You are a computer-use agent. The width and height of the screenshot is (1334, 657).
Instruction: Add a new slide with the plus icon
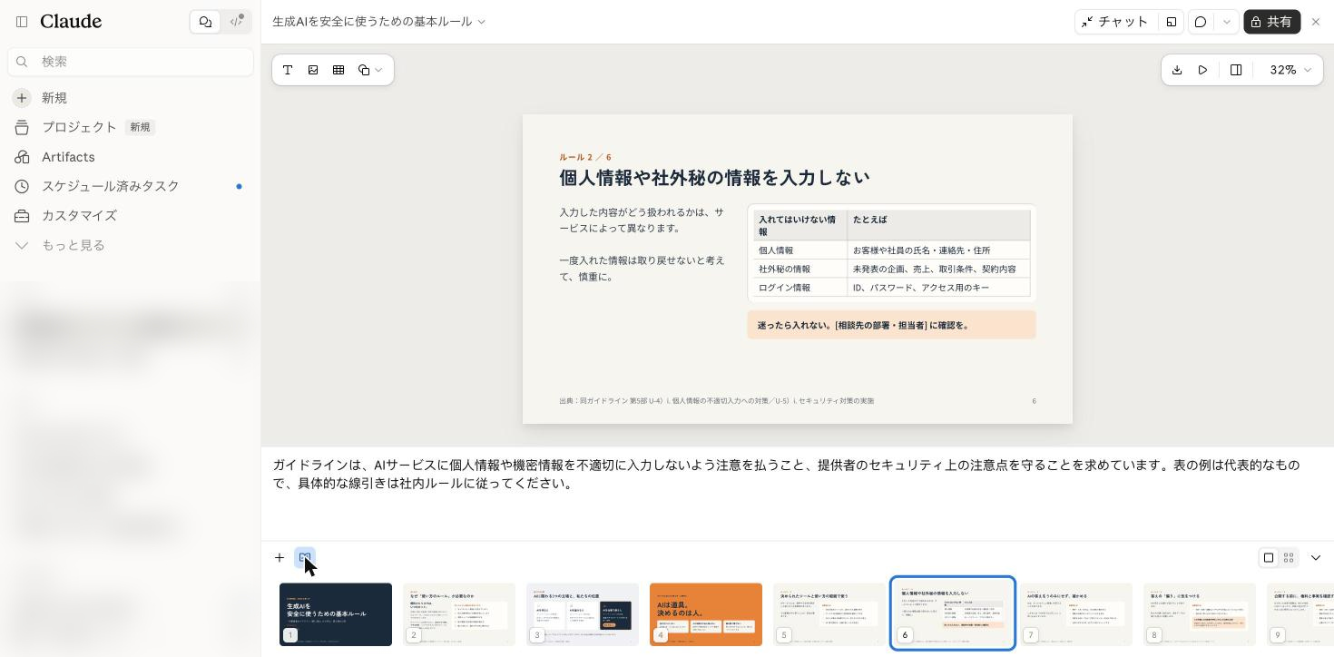click(x=280, y=557)
